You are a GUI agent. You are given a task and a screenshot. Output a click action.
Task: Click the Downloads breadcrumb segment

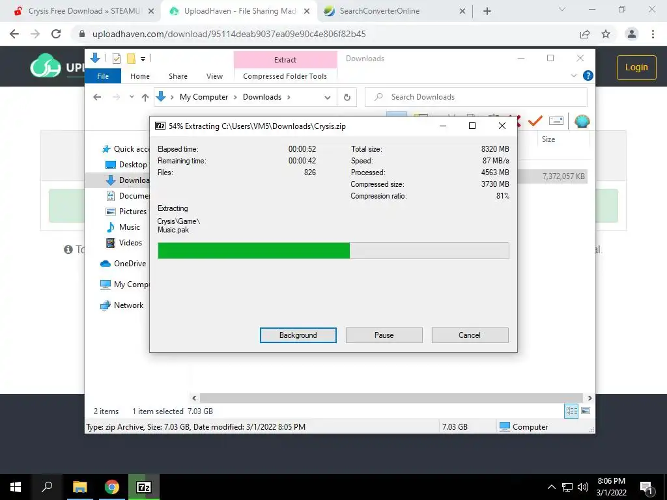click(x=262, y=97)
